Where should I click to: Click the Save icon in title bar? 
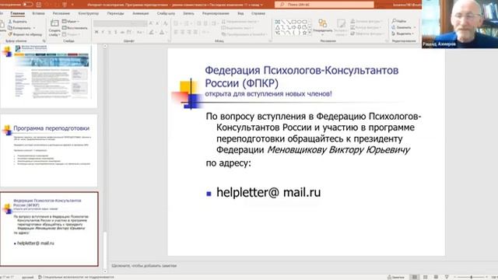pyautogui.click(x=39, y=5)
